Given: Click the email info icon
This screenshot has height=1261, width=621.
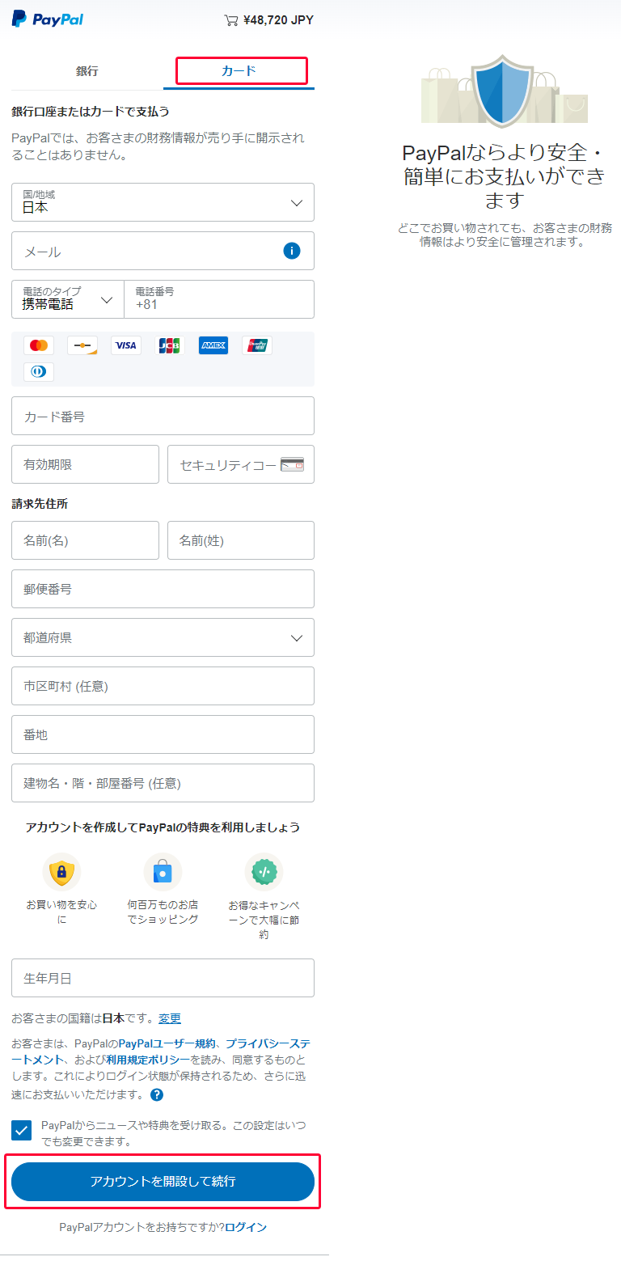Looking at the screenshot, I should coord(292,251).
